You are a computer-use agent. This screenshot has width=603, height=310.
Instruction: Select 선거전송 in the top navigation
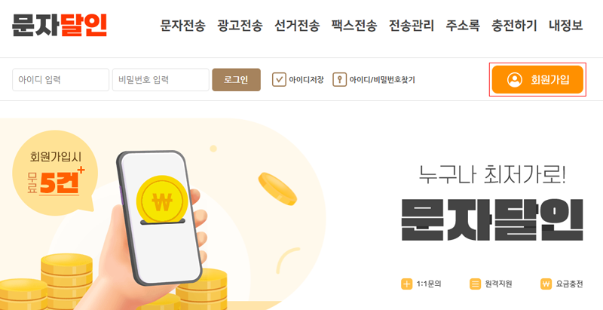click(297, 26)
